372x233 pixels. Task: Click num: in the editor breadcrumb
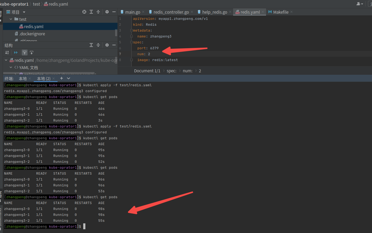coord(188,71)
